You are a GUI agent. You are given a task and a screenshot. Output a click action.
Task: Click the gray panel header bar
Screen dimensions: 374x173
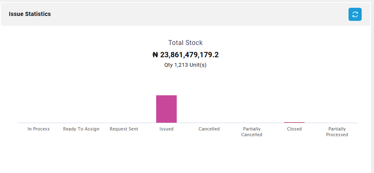point(185,14)
